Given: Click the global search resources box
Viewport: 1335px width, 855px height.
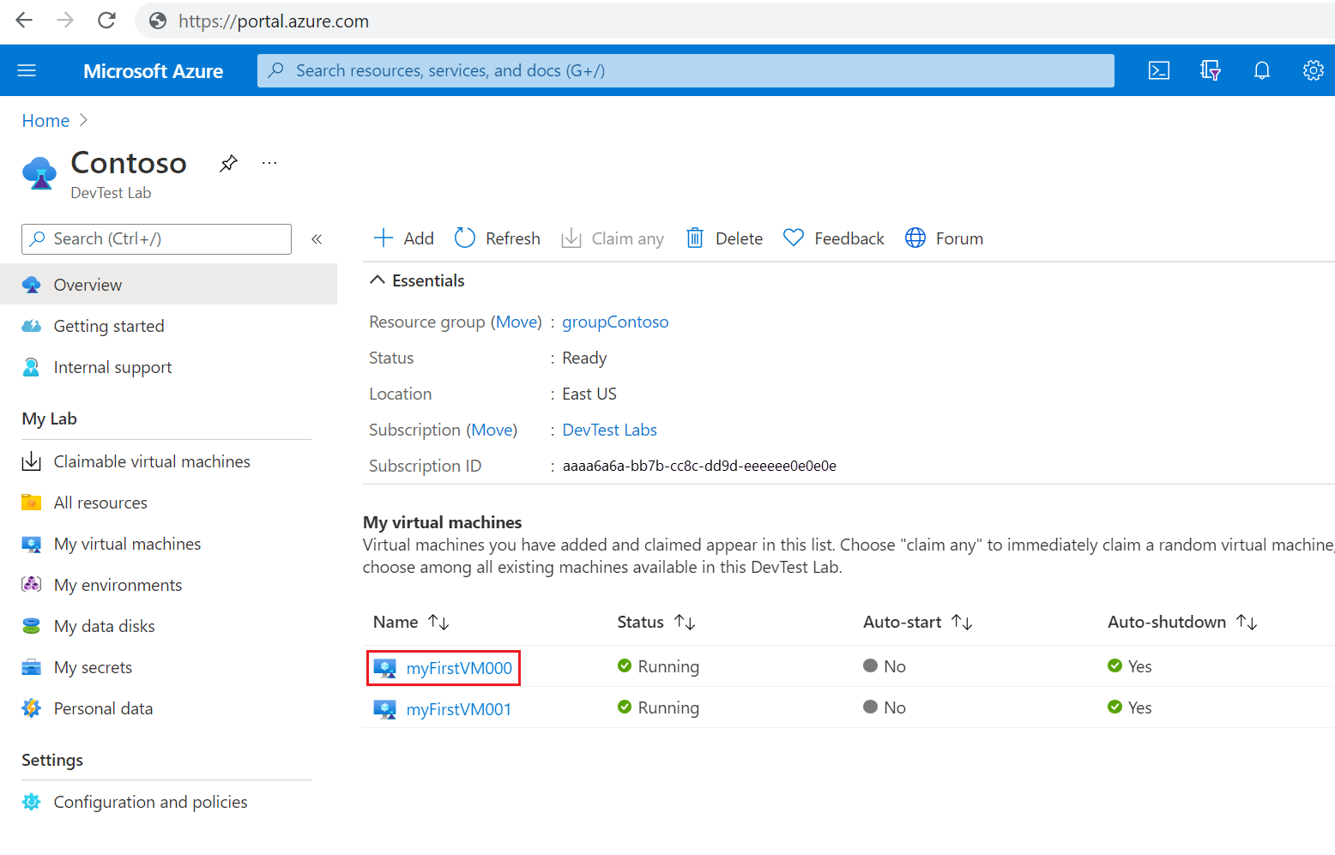Looking at the screenshot, I should [686, 70].
